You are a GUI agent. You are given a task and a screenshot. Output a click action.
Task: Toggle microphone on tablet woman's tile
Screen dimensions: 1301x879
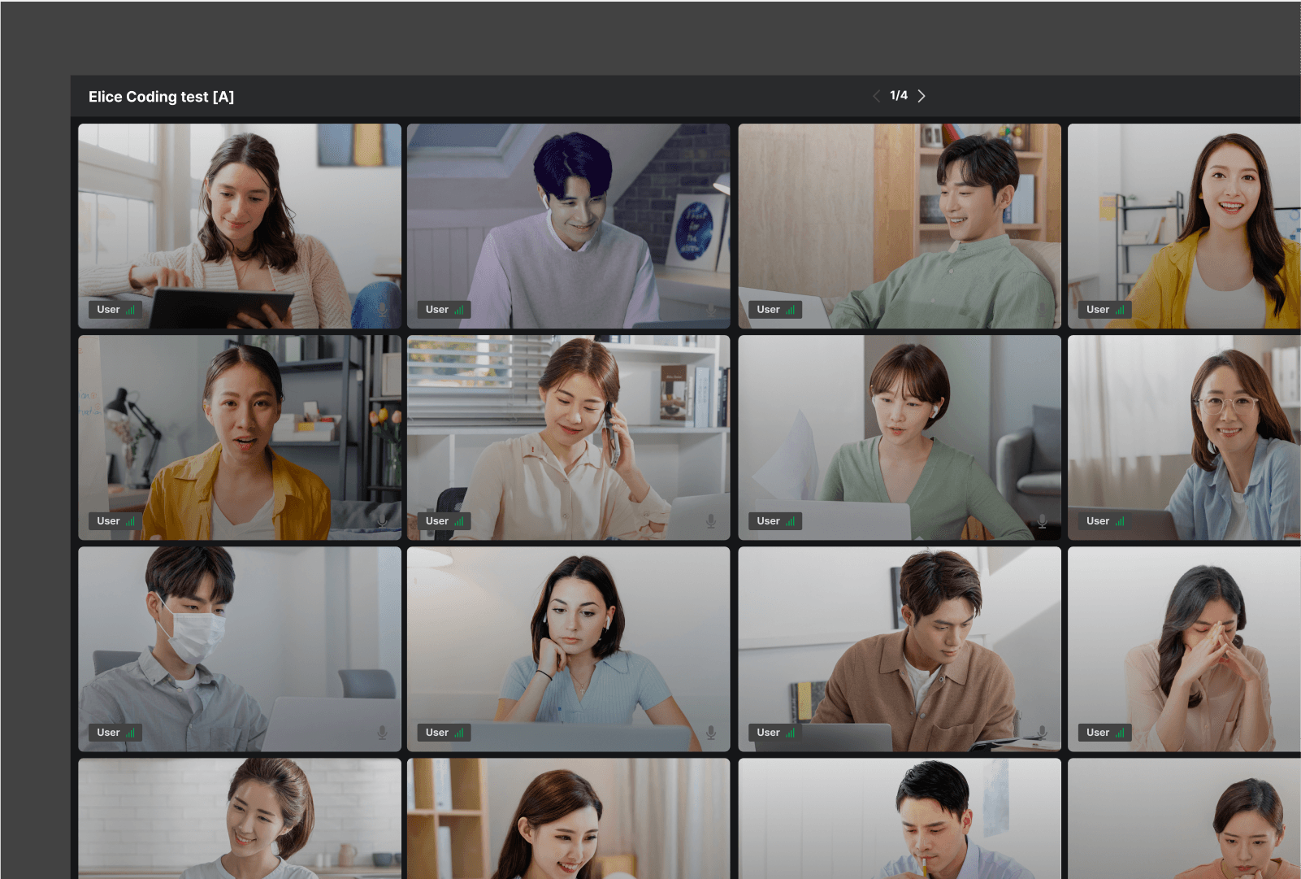382,310
